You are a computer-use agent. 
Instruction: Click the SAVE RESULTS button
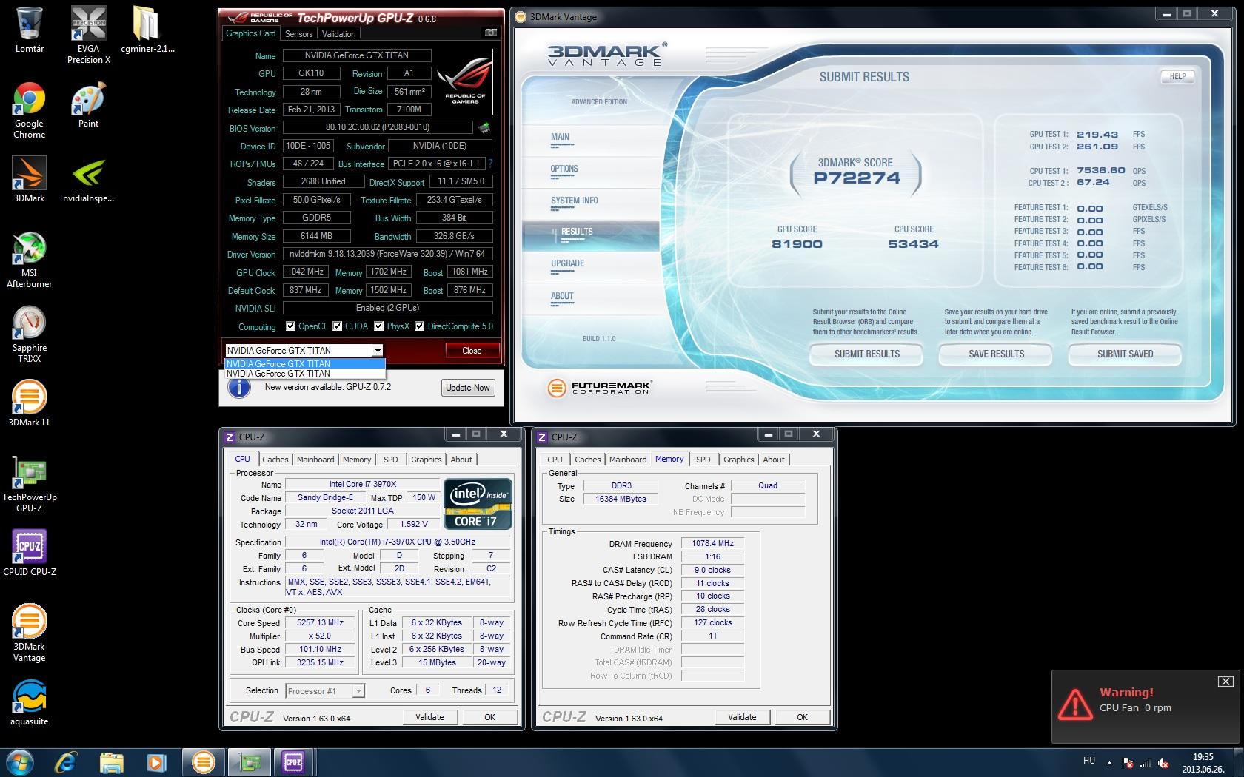coord(996,354)
